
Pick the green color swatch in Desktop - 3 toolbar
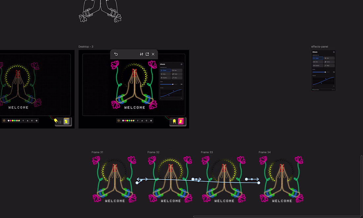click(129, 121)
